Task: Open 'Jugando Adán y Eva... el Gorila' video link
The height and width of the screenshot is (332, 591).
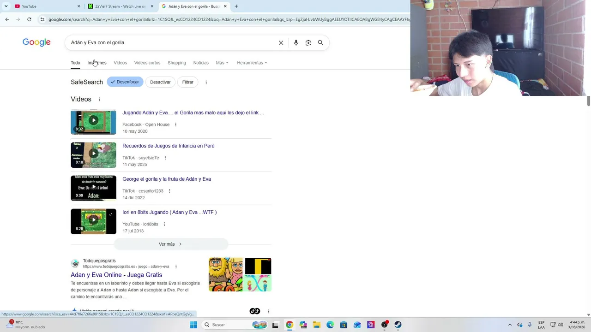Action: [193, 113]
